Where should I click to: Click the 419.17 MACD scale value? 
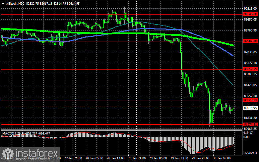coord(248,133)
